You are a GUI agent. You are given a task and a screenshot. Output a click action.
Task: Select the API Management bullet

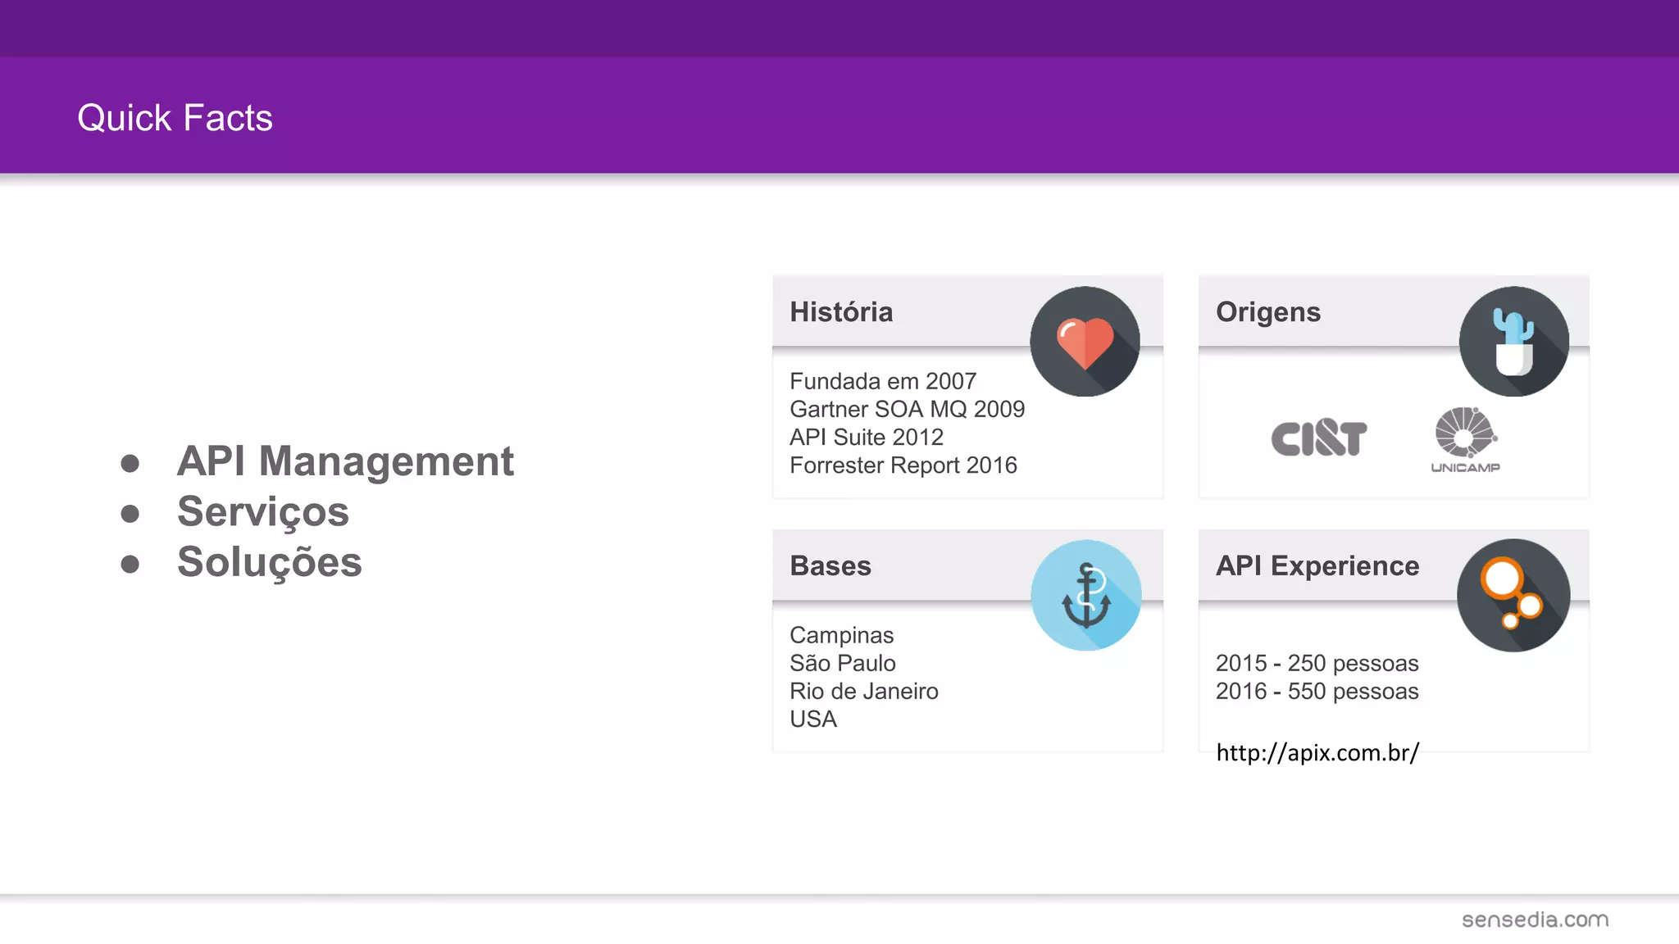[345, 461]
